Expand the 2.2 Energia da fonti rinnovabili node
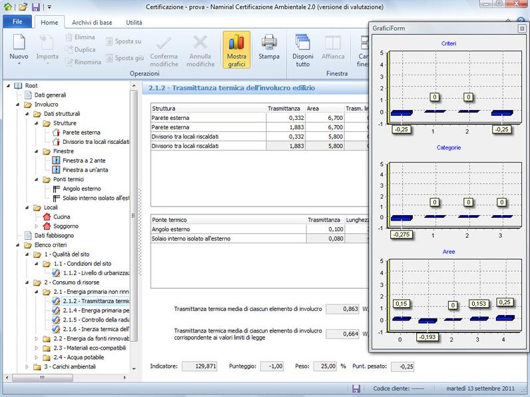The image size is (530, 397). [x=36, y=338]
